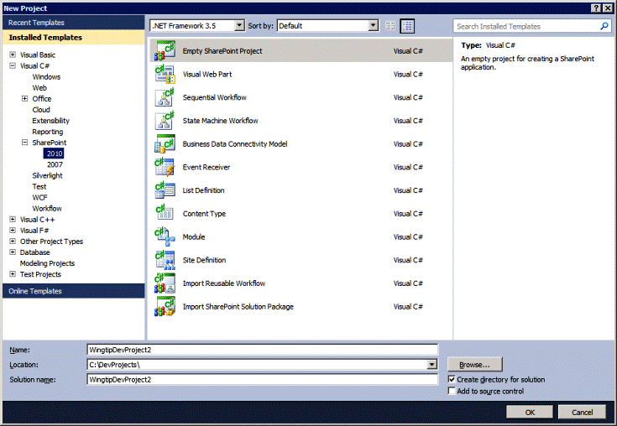Select SharePoint 2007 templates
This screenshot has height=426, width=617.
tap(55, 164)
